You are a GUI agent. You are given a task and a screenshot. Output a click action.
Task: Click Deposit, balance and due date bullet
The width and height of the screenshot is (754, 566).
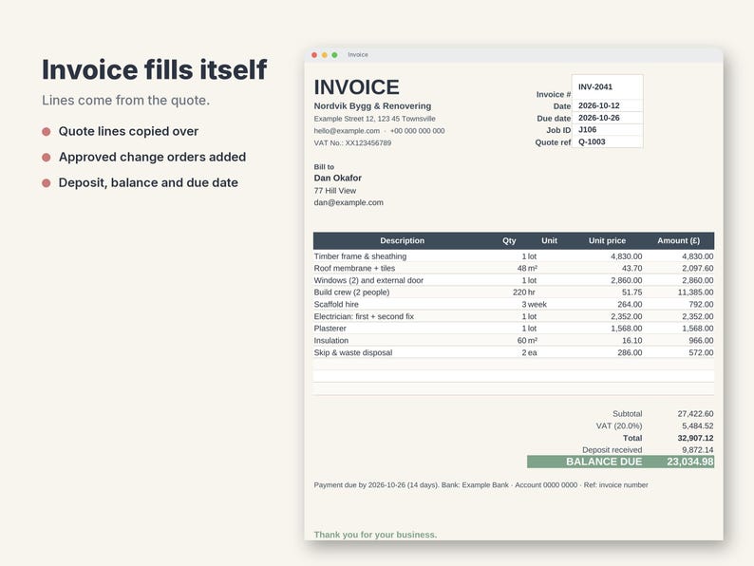[148, 182]
